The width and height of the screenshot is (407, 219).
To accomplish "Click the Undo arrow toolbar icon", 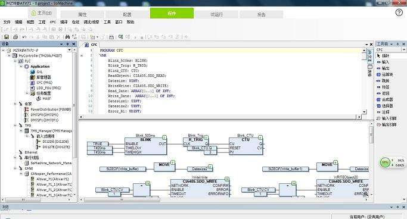I will point(24,37).
